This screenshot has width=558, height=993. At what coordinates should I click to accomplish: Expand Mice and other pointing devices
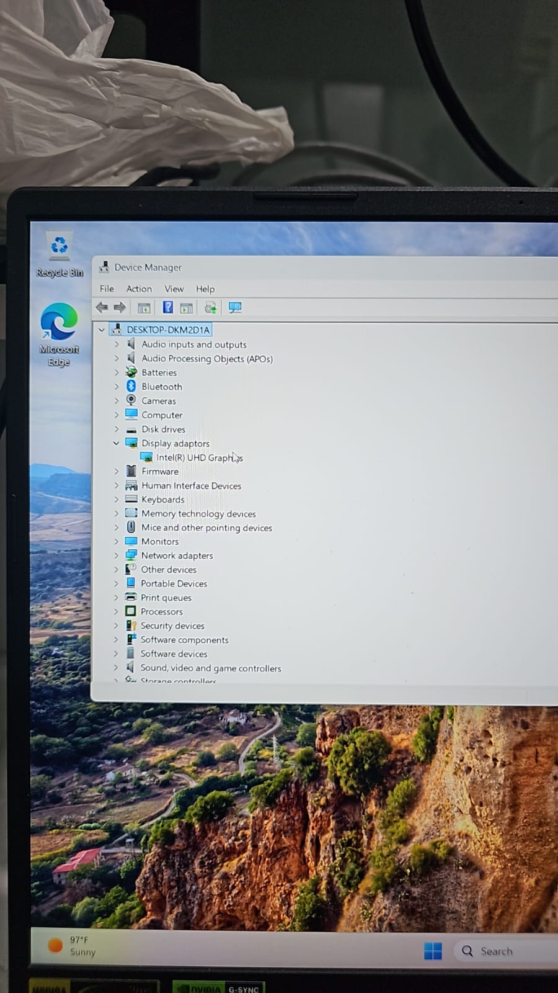(x=116, y=528)
